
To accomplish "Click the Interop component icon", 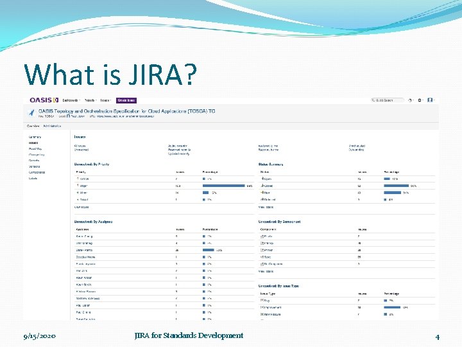I will coord(262,243).
